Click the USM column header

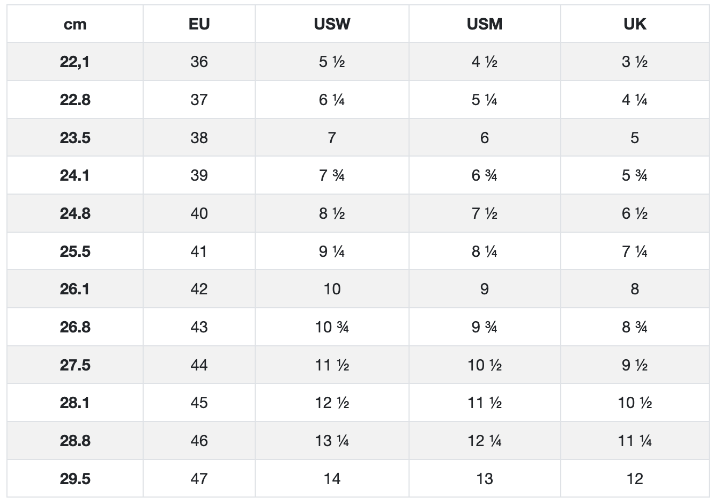click(485, 24)
